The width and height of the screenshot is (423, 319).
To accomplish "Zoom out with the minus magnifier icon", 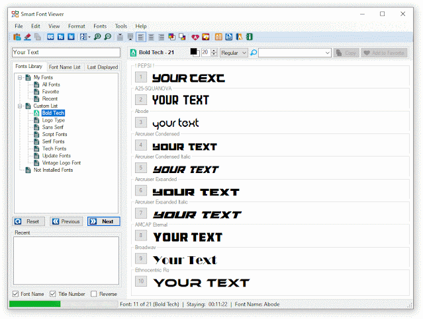I will pos(107,37).
